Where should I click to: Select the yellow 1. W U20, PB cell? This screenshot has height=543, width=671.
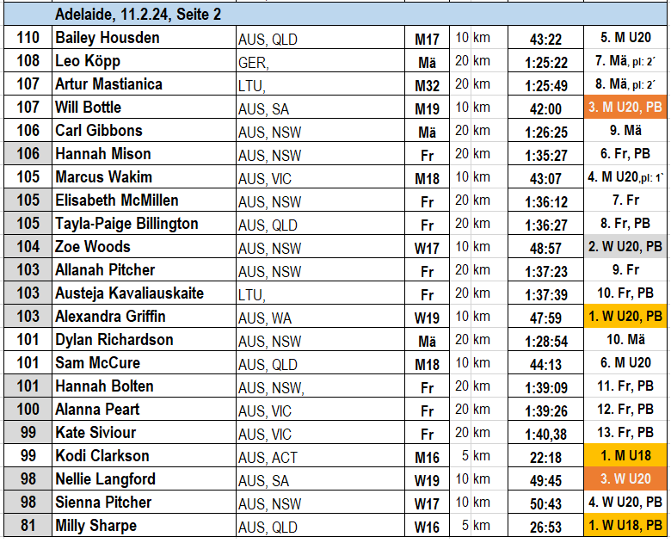coord(625,316)
